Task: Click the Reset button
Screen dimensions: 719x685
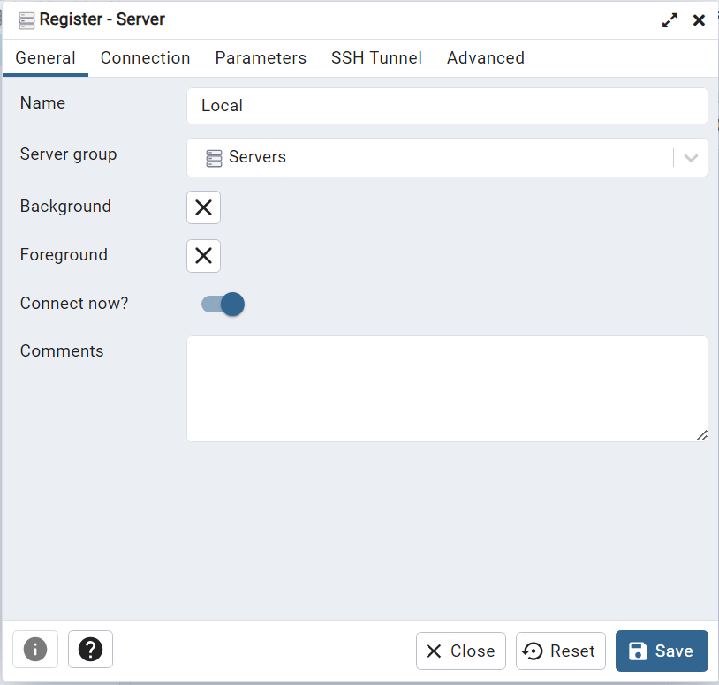Action: click(560, 651)
